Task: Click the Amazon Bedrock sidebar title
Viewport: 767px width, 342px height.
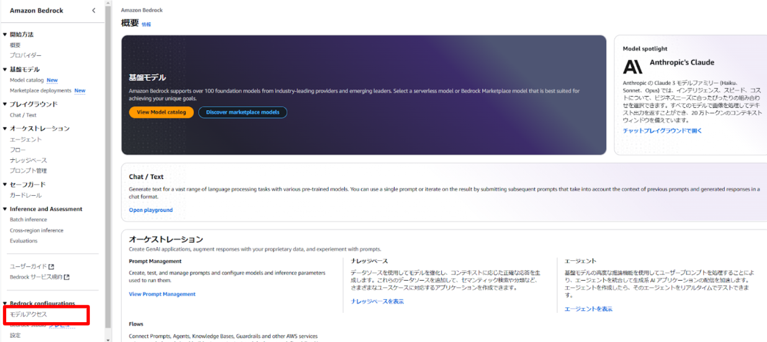Action: [x=37, y=11]
